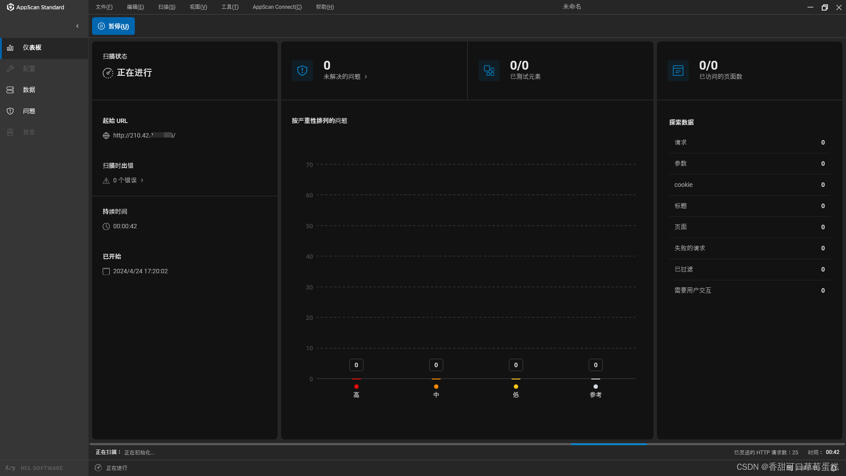Click the Data server icon in sidebar

coord(10,90)
